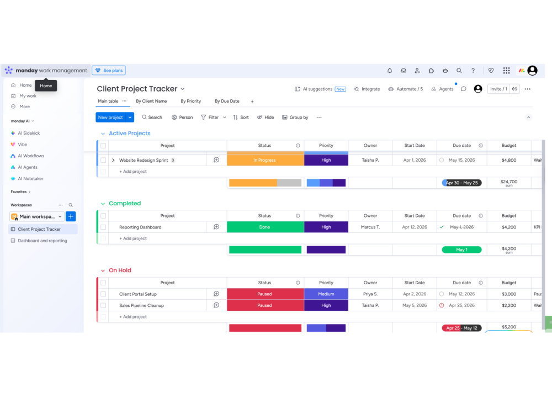Open Automate / 5 panel

pos(406,89)
